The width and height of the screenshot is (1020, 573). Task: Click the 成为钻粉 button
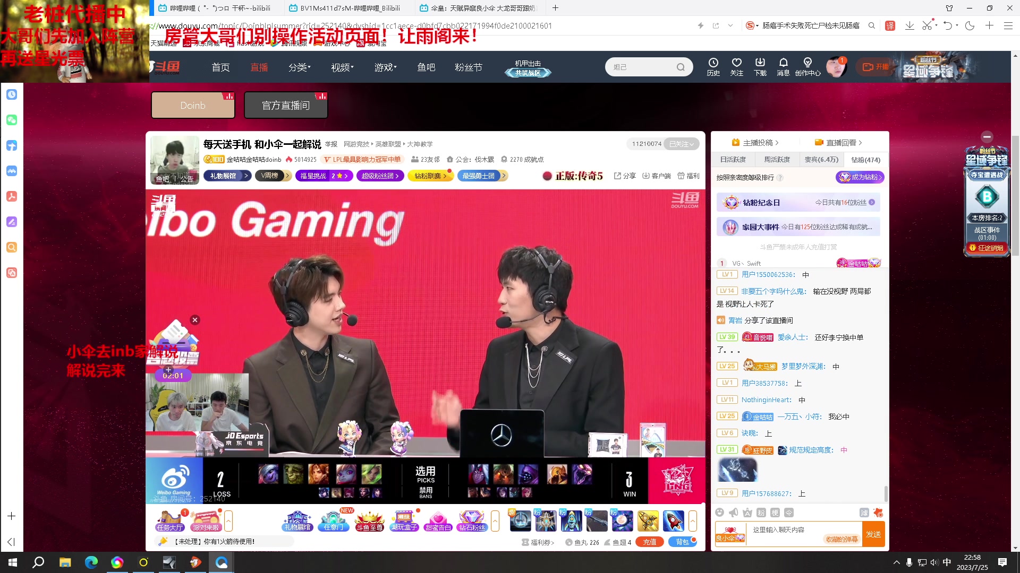tap(860, 177)
